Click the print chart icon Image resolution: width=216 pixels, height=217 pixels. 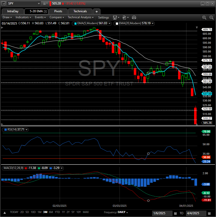[134, 17]
